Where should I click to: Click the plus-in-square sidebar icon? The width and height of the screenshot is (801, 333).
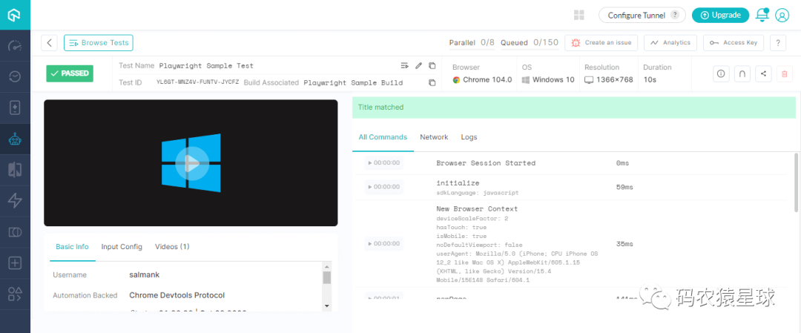15,263
